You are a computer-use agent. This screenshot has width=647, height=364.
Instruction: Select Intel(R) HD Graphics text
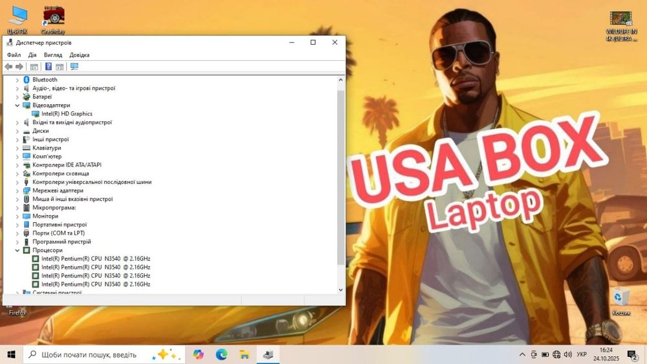(67, 113)
